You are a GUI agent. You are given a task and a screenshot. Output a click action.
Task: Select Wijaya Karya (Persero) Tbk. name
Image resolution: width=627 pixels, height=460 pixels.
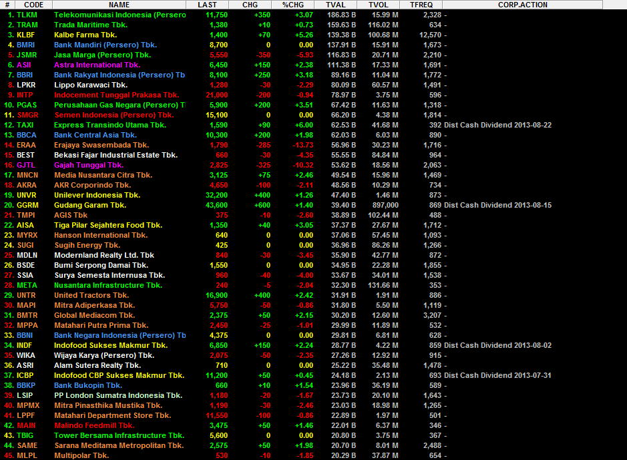(104, 355)
